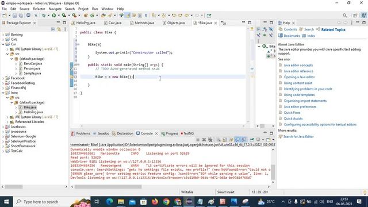Switch to the Methods.java editor tab
Image resolution: width=368 pixels, height=207 pixels.
tap(142, 23)
